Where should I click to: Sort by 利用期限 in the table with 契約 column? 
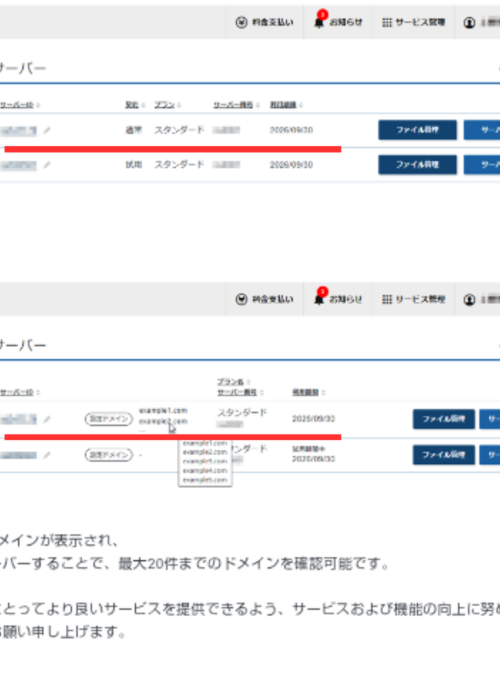click(286, 105)
